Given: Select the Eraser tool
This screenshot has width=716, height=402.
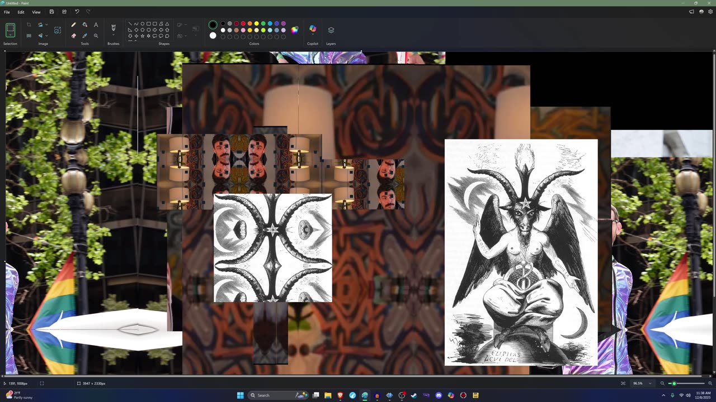Looking at the screenshot, I should coord(73,36).
